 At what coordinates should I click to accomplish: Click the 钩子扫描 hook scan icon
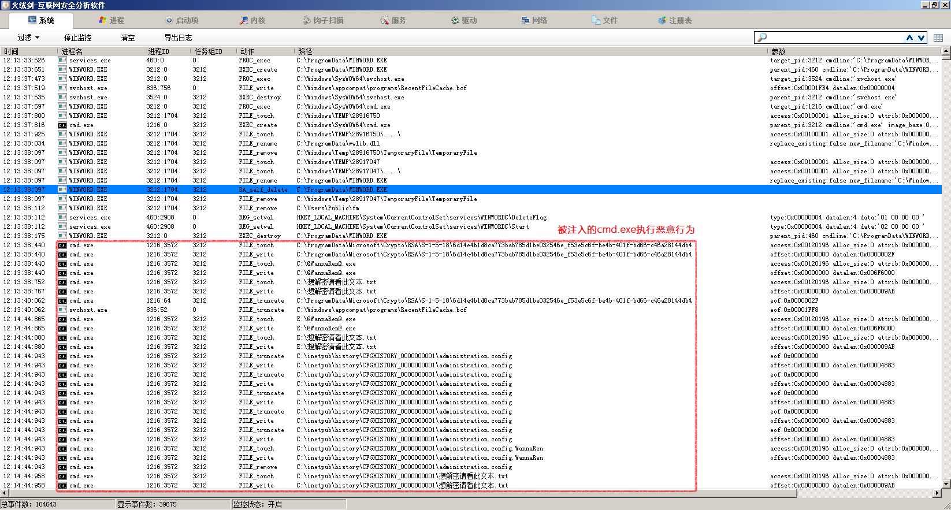[x=307, y=20]
